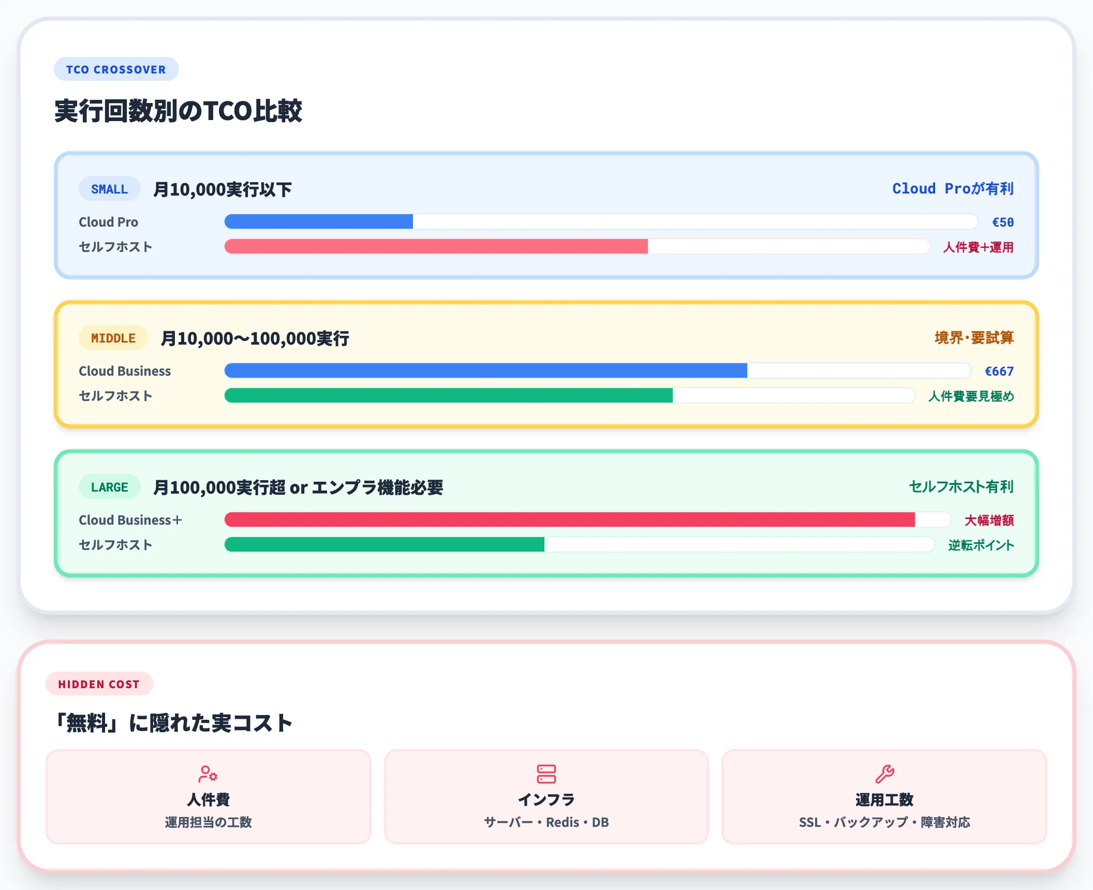Click the server icon above インフラ

pyautogui.click(x=546, y=774)
